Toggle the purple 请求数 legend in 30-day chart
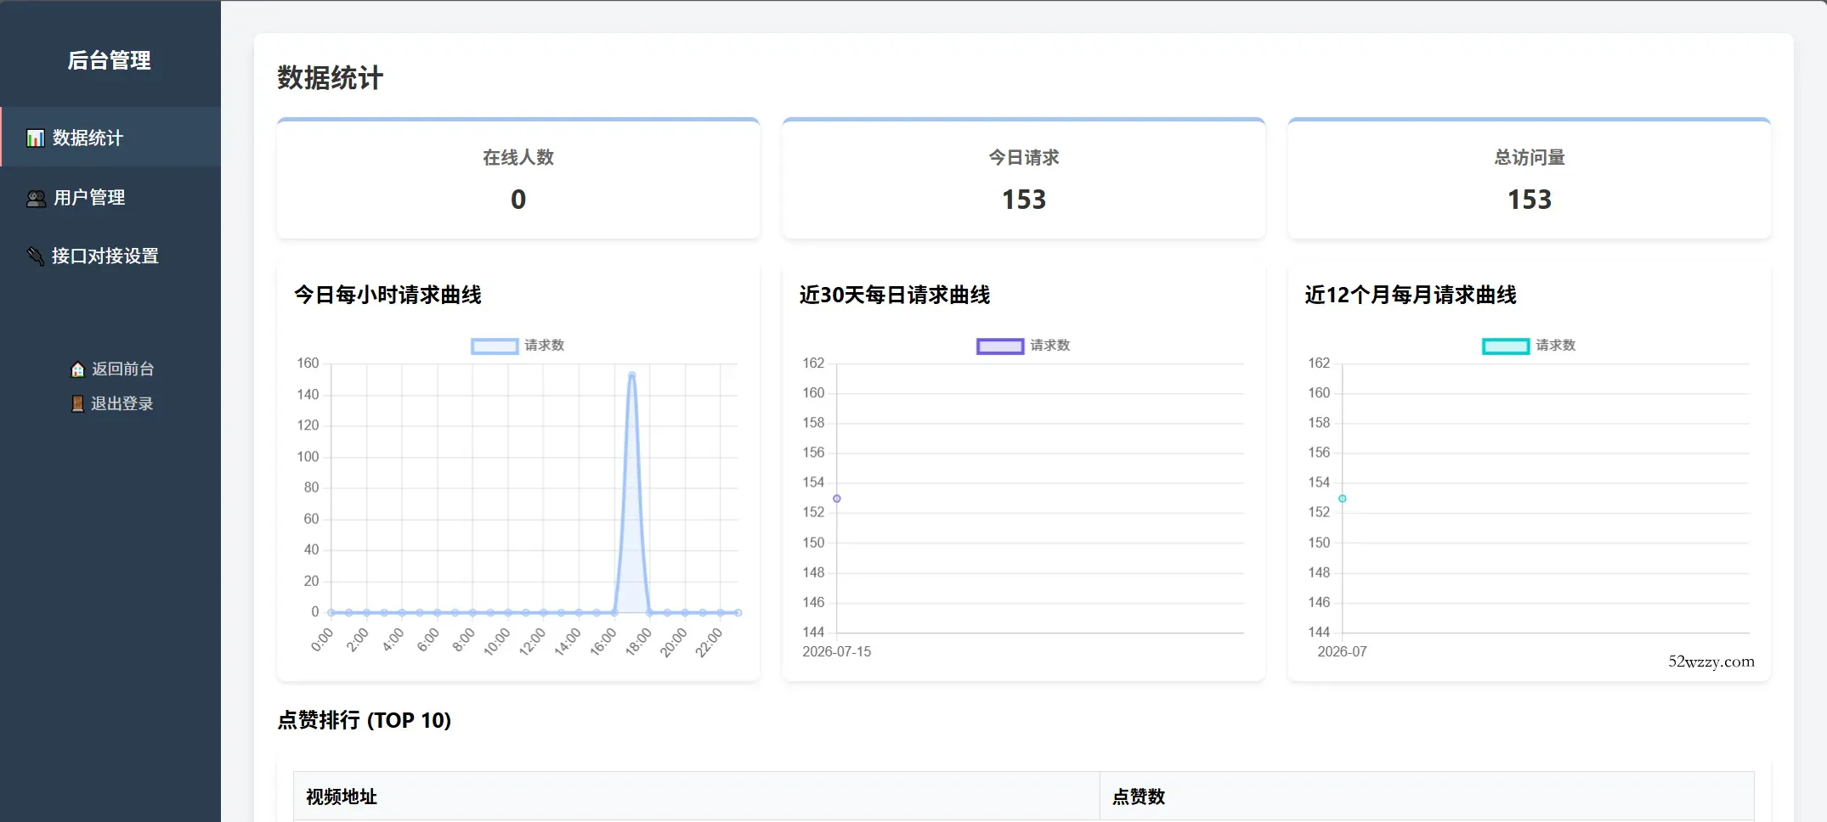Image resolution: width=1827 pixels, height=822 pixels. pos(1000,346)
